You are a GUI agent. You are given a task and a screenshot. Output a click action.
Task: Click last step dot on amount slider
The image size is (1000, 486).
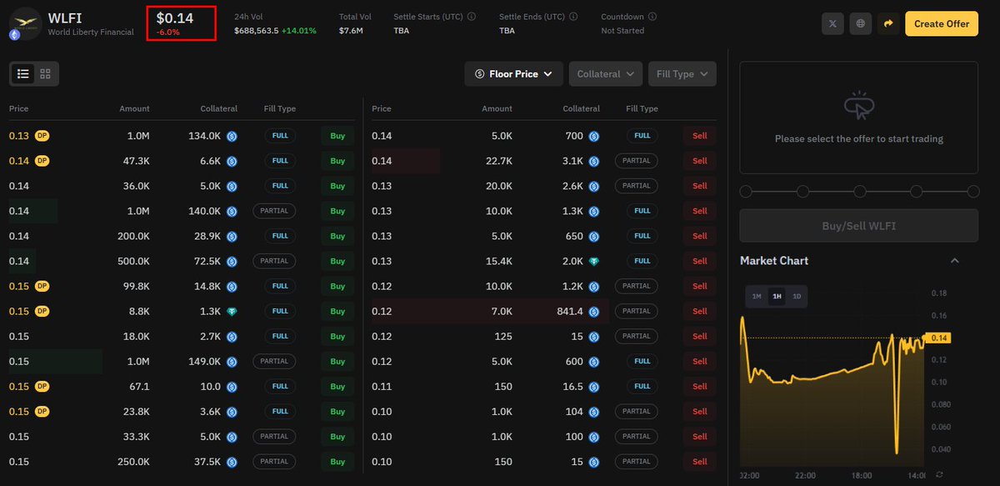972,192
